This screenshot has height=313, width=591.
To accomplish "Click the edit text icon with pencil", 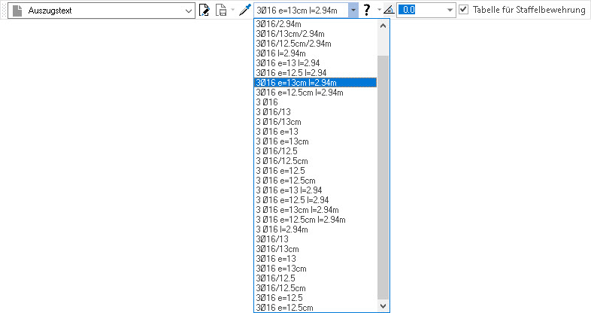I will pyautogui.click(x=204, y=11).
